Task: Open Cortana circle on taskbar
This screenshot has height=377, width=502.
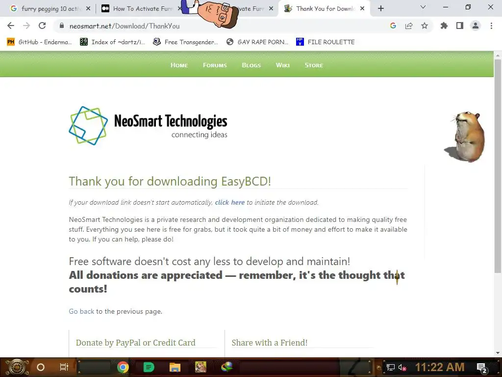Action: pos(41,367)
